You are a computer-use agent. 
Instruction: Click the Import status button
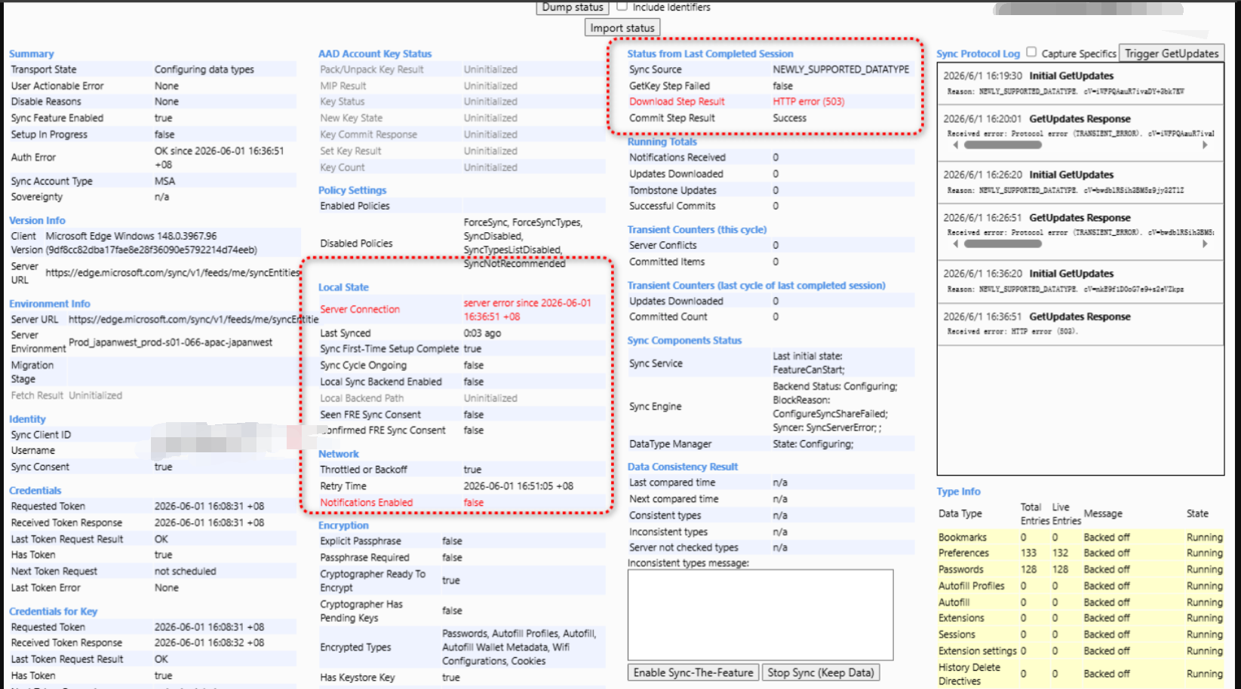coord(622,28)
